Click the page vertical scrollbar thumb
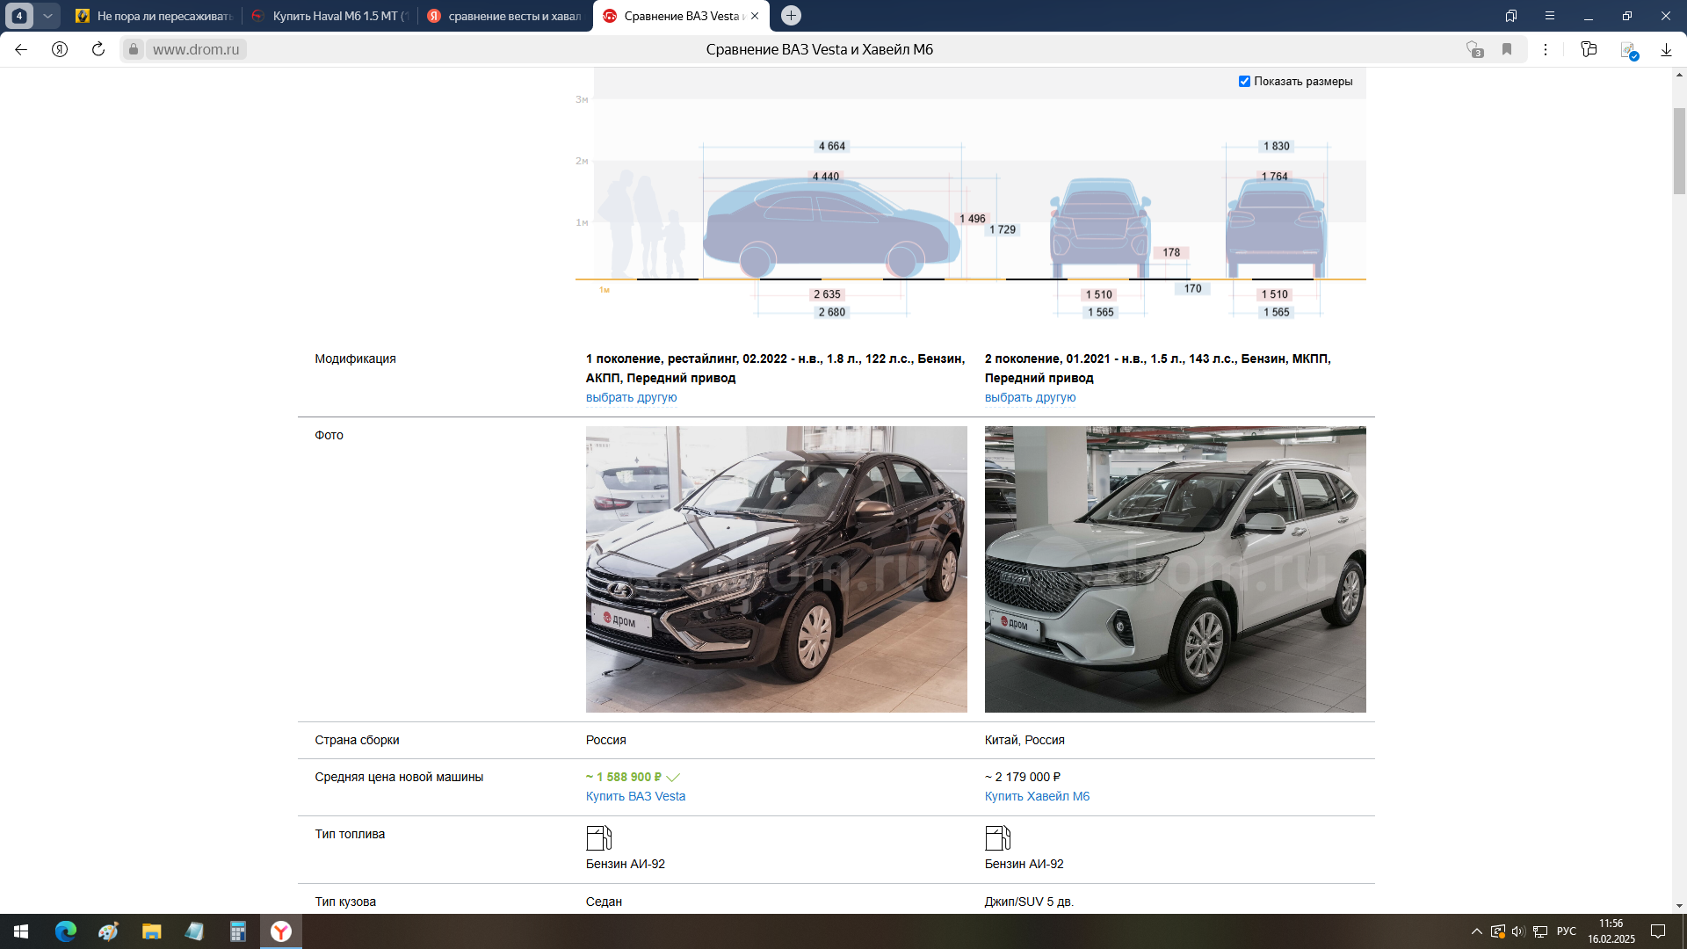The height and width of the screenshot is (949, 1687). pyautogui.click(x=1679, y=149)
